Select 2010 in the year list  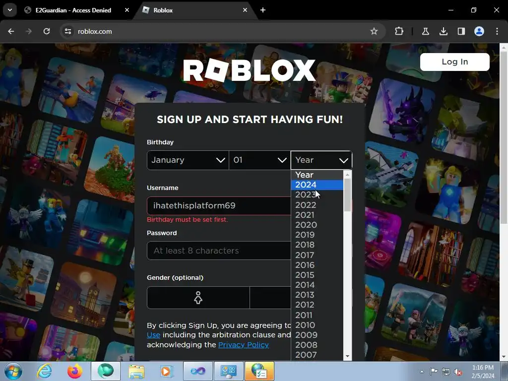point(317,325)
